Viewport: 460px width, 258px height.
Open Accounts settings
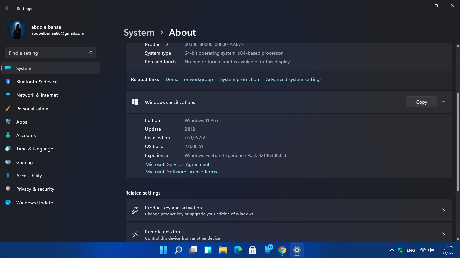point(51,135)
